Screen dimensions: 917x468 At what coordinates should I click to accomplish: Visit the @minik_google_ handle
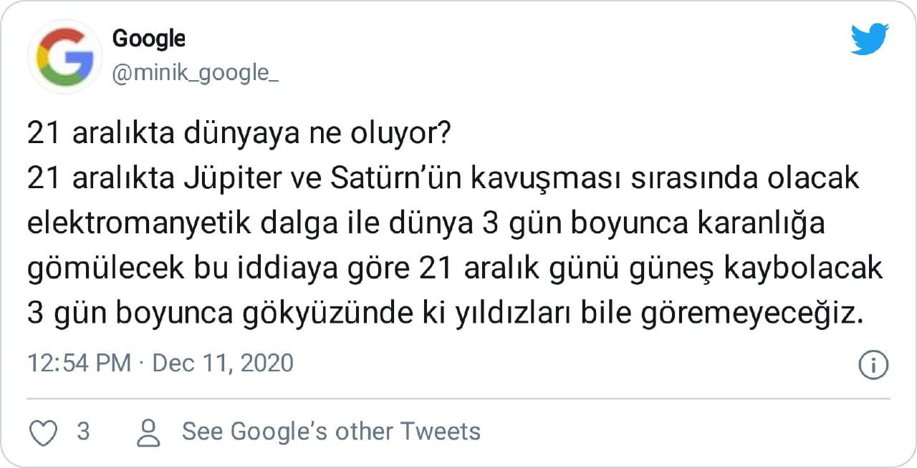click(195, 73)
